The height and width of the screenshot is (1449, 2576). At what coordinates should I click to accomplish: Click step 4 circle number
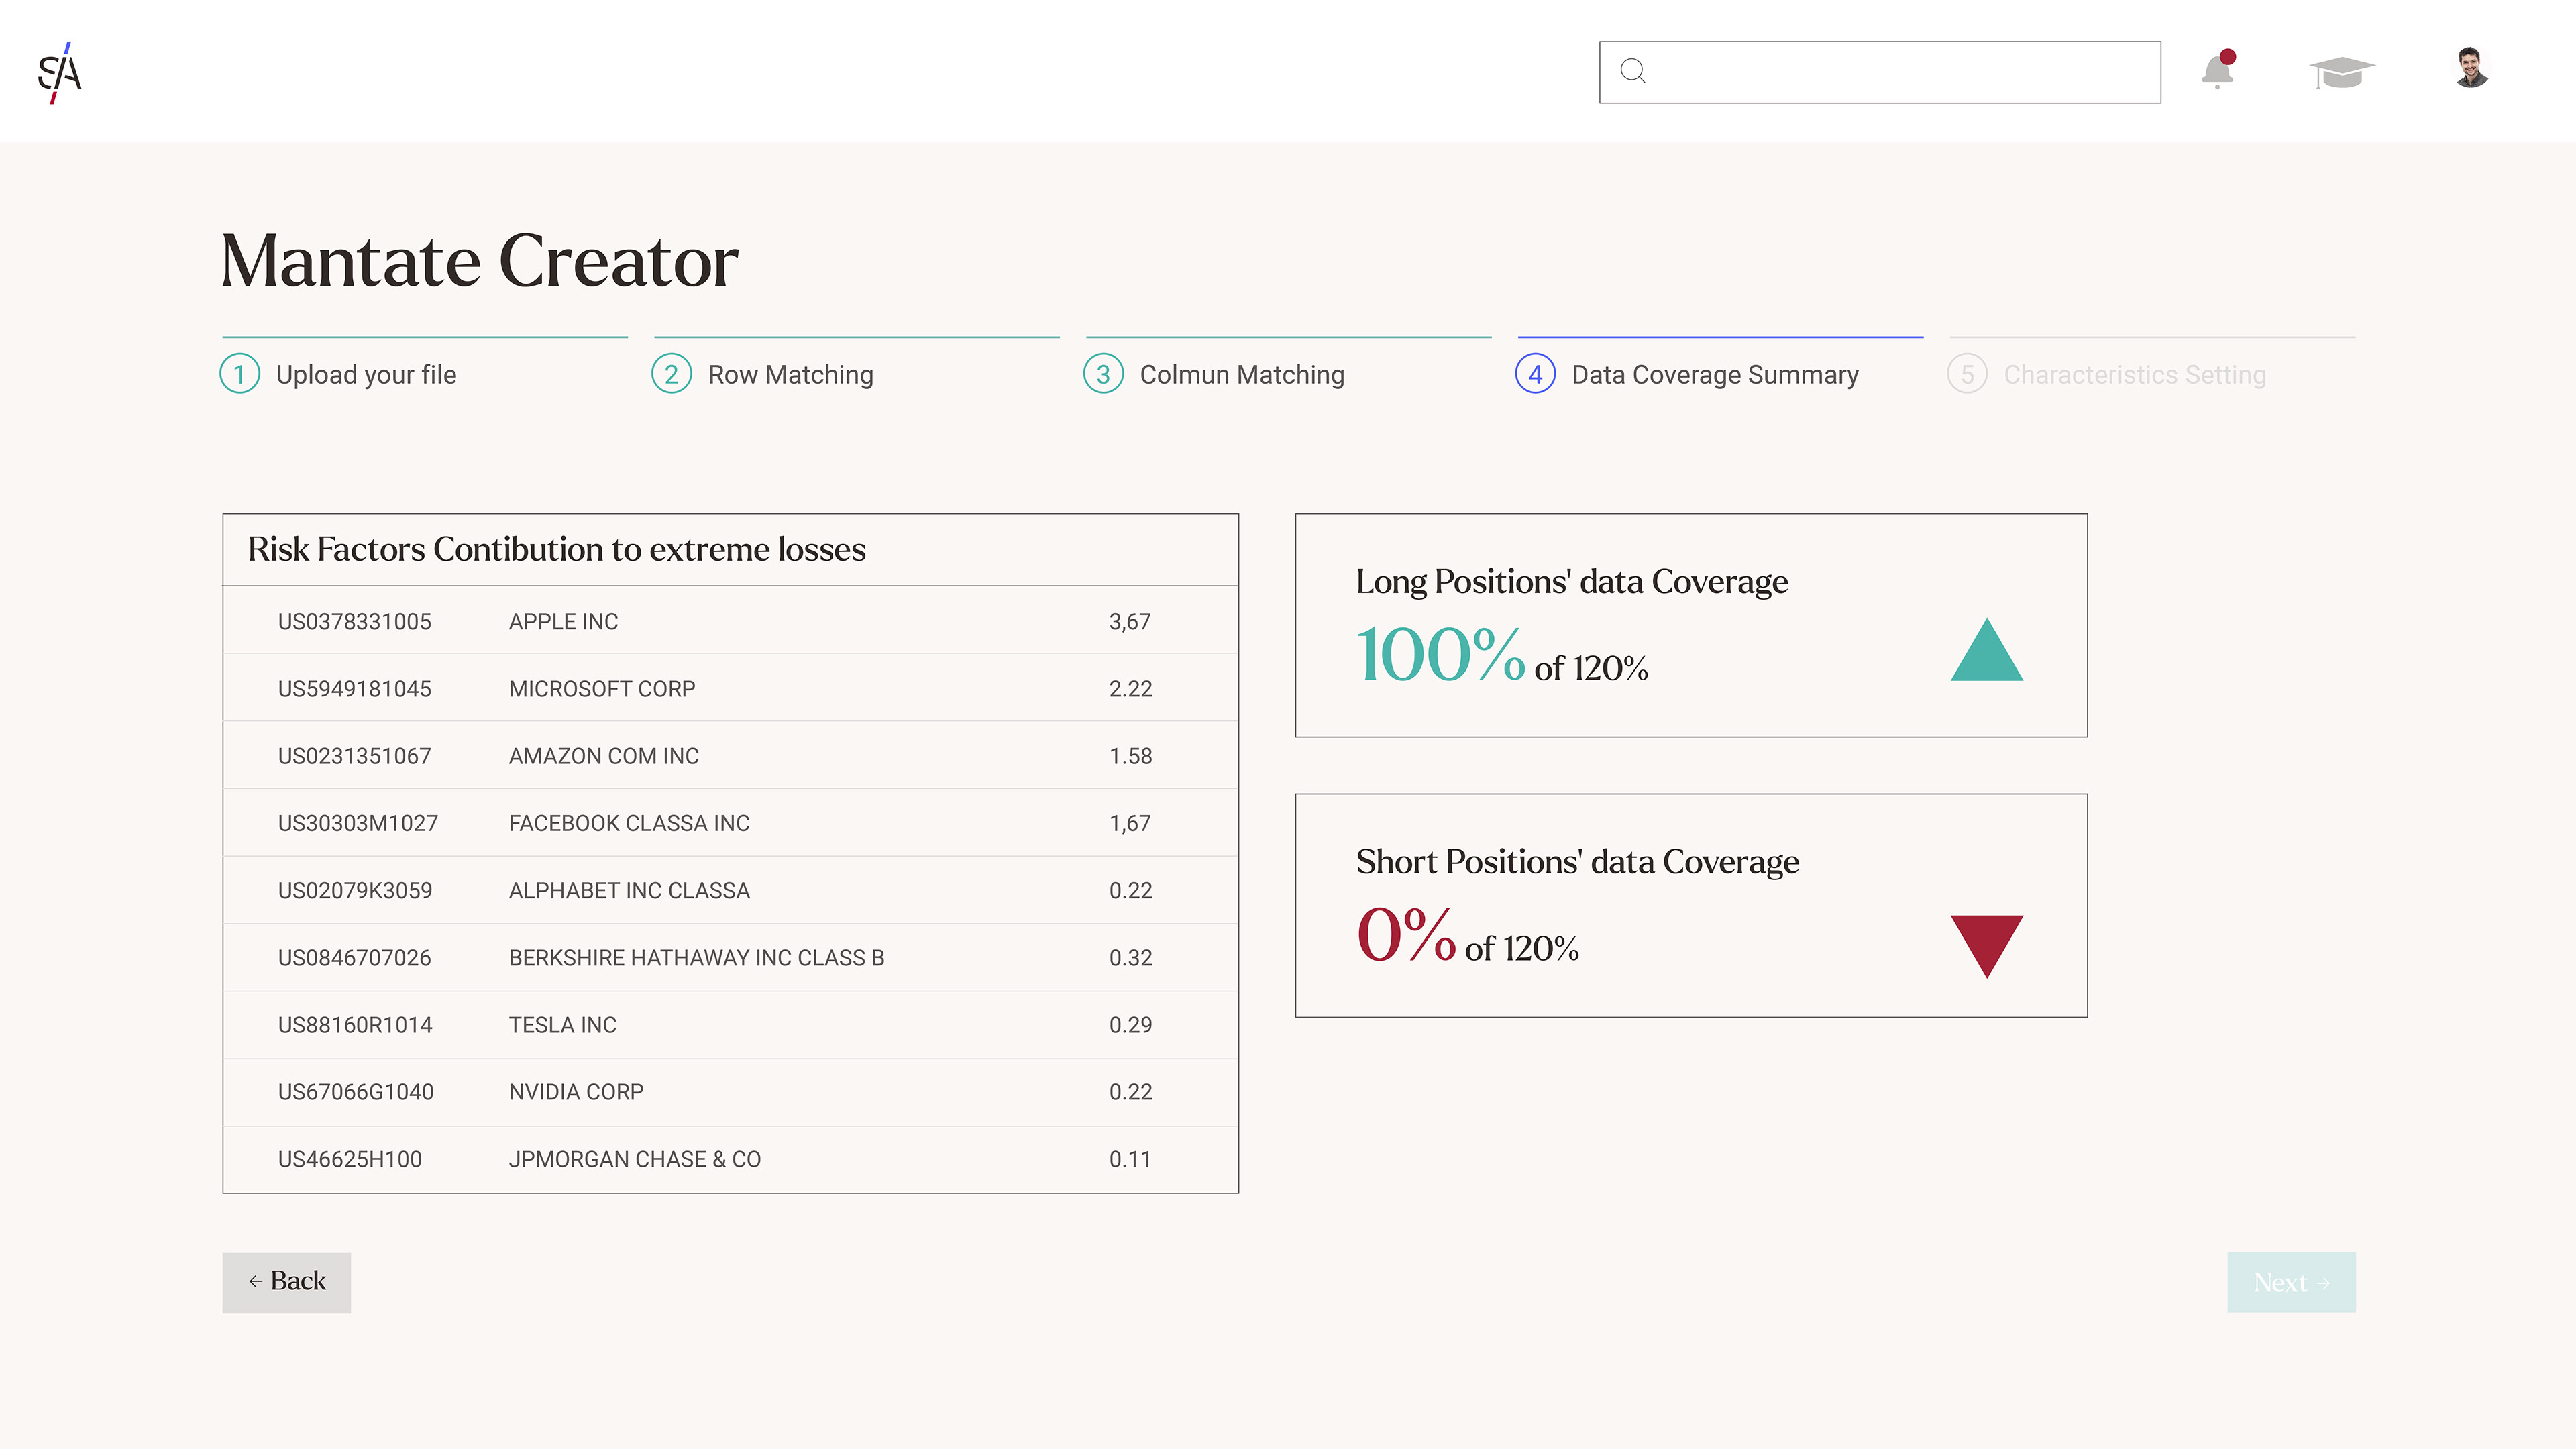tap(1536, 374)
